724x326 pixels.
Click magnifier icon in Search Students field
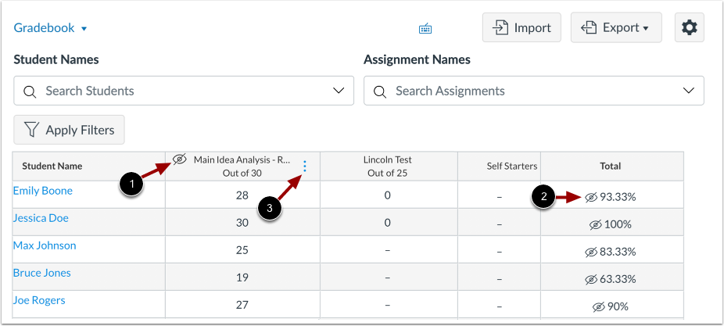pos(30,91)
